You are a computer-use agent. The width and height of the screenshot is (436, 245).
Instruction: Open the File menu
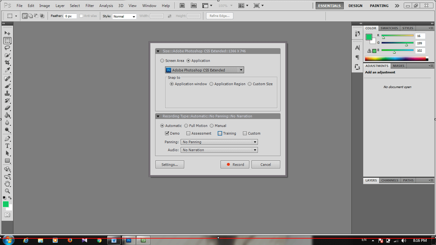[19, 6]
